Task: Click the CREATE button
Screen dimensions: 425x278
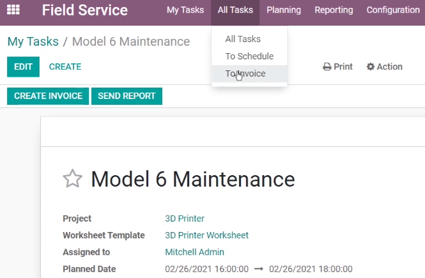Action: [x=65, y=66]
